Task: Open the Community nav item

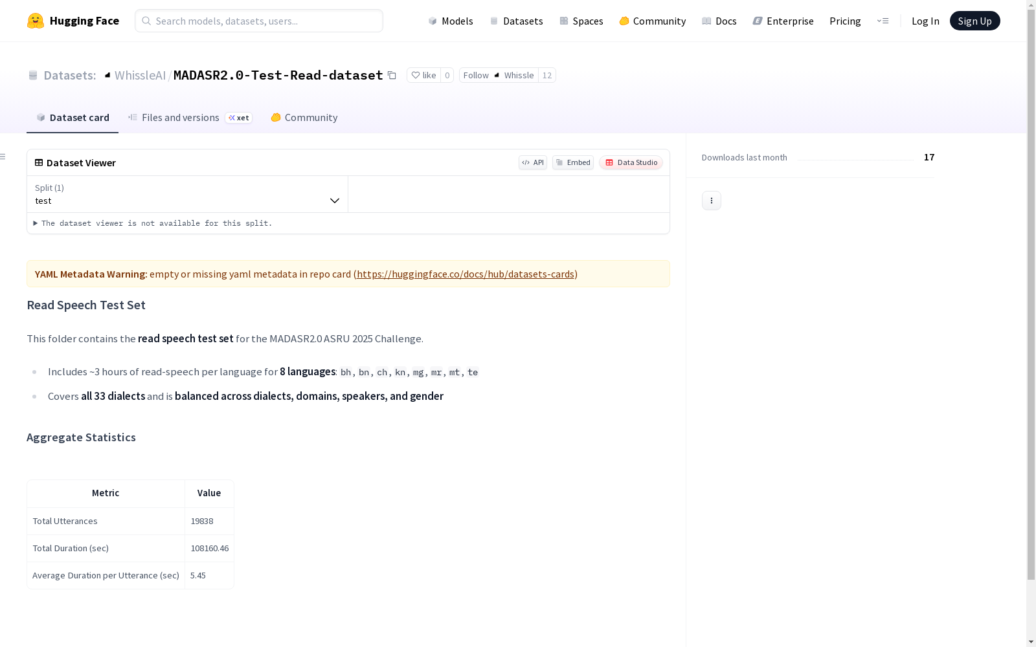Action: (x=653, y=21)
